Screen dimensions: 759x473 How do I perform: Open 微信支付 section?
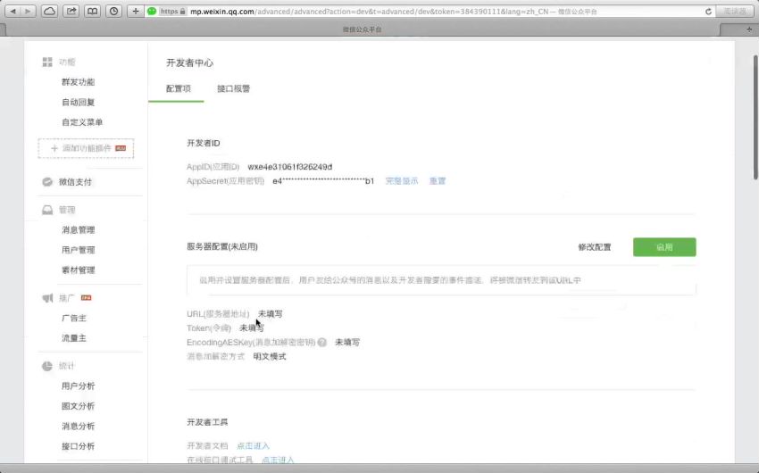75,182
